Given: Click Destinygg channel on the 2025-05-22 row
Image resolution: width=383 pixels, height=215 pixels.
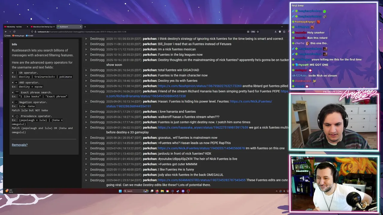Looking at the screenshot, I should point(97,164).
